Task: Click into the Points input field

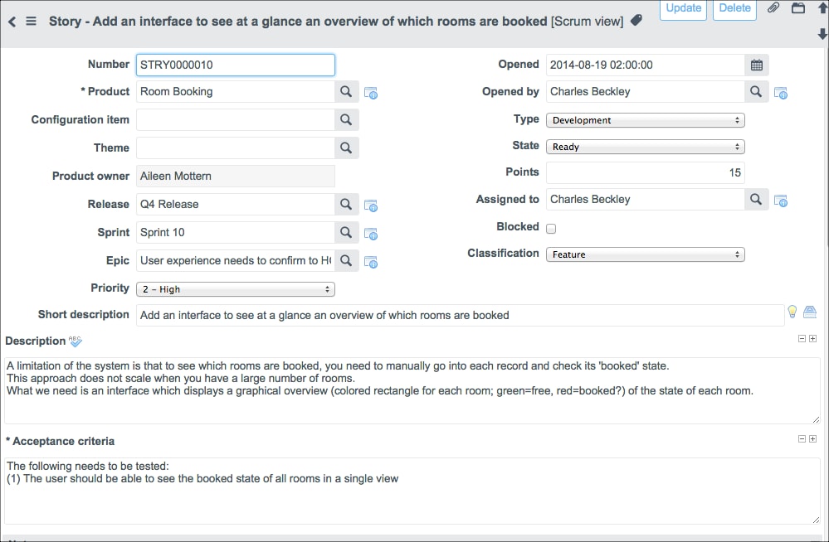Action: 645,173
